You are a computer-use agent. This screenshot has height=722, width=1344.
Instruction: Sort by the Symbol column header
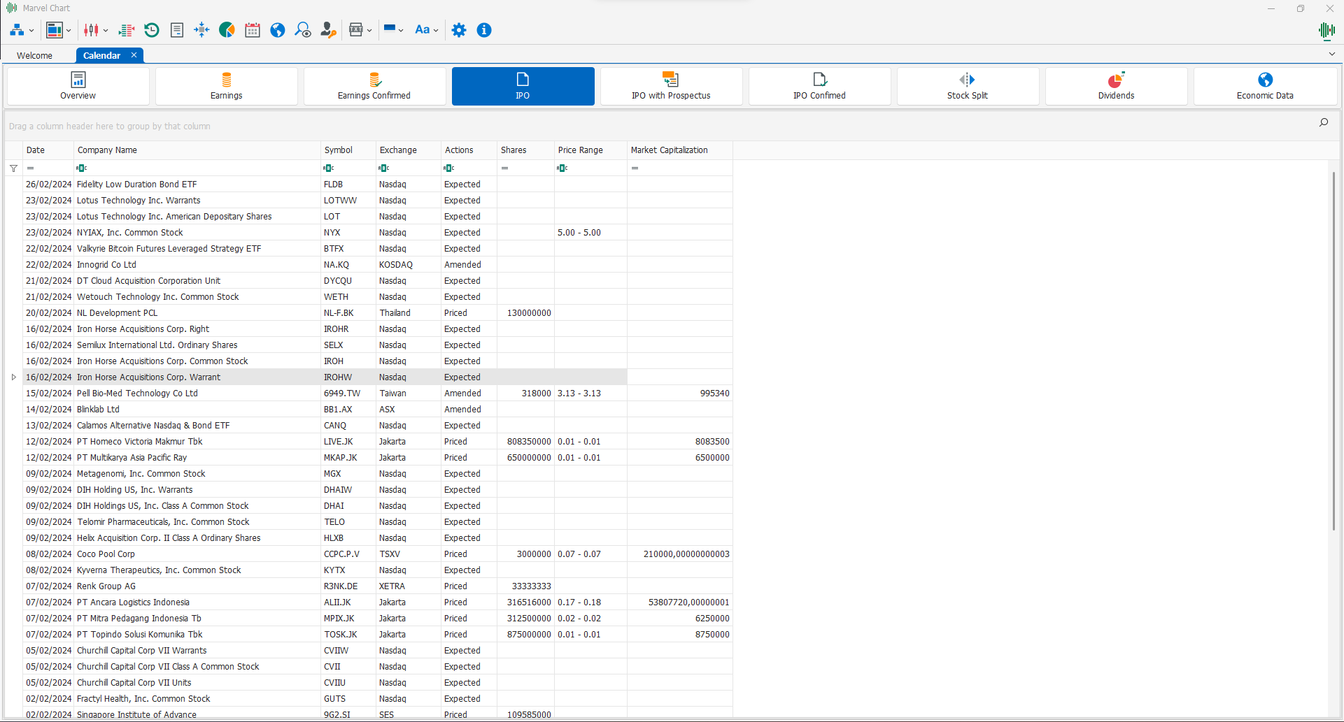coord(348,150)
